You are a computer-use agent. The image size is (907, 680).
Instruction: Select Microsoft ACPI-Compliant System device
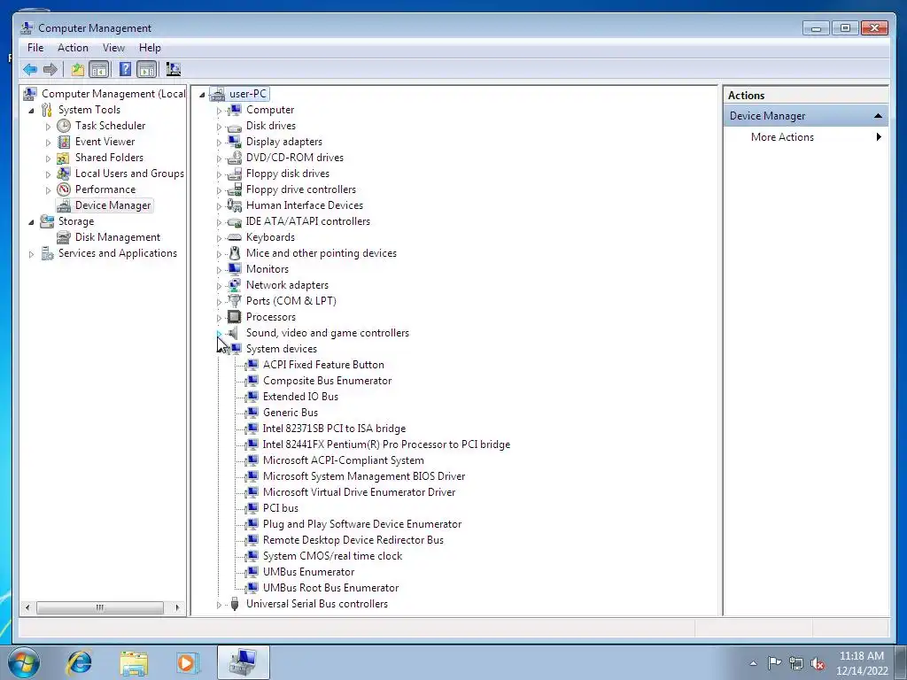coord(343,460)
